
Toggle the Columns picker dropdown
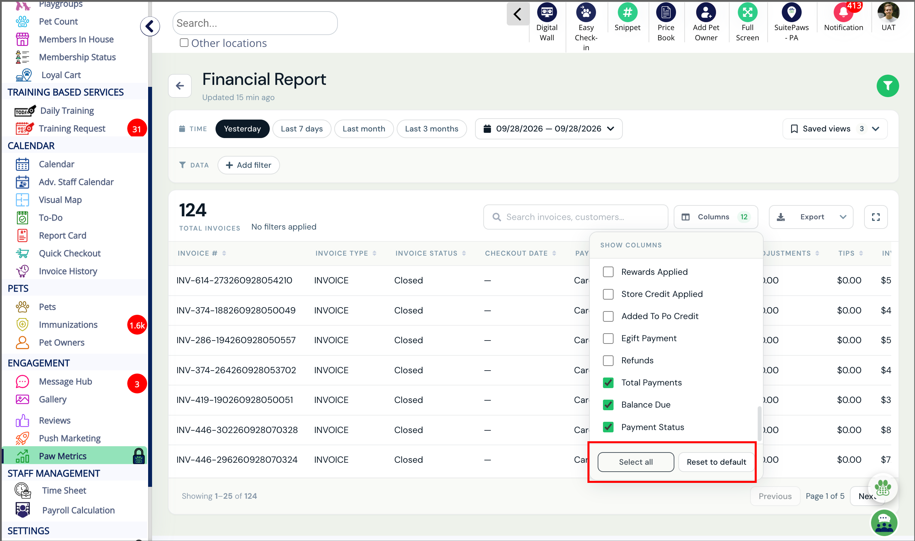click(715, 217)
